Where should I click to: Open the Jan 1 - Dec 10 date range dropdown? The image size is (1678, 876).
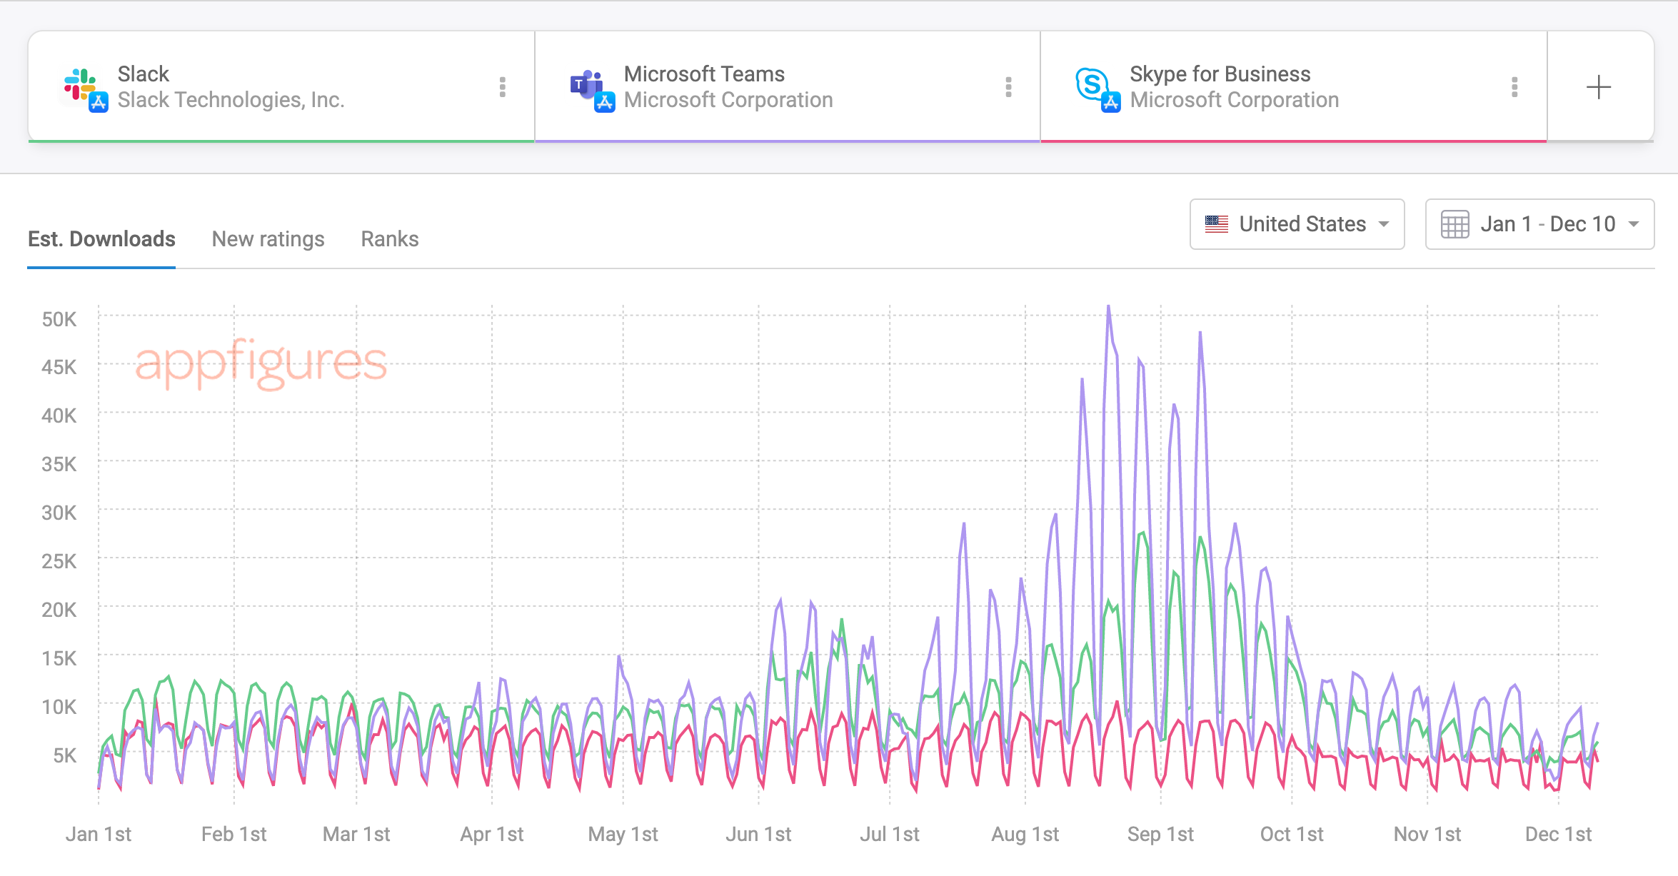1539,224
